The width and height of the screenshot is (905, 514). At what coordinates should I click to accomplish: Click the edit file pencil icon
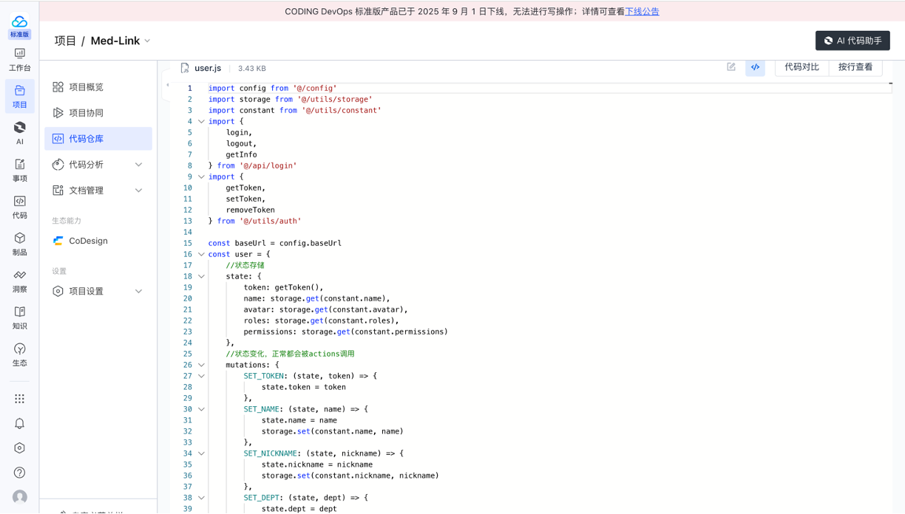[x=731, y=67]
